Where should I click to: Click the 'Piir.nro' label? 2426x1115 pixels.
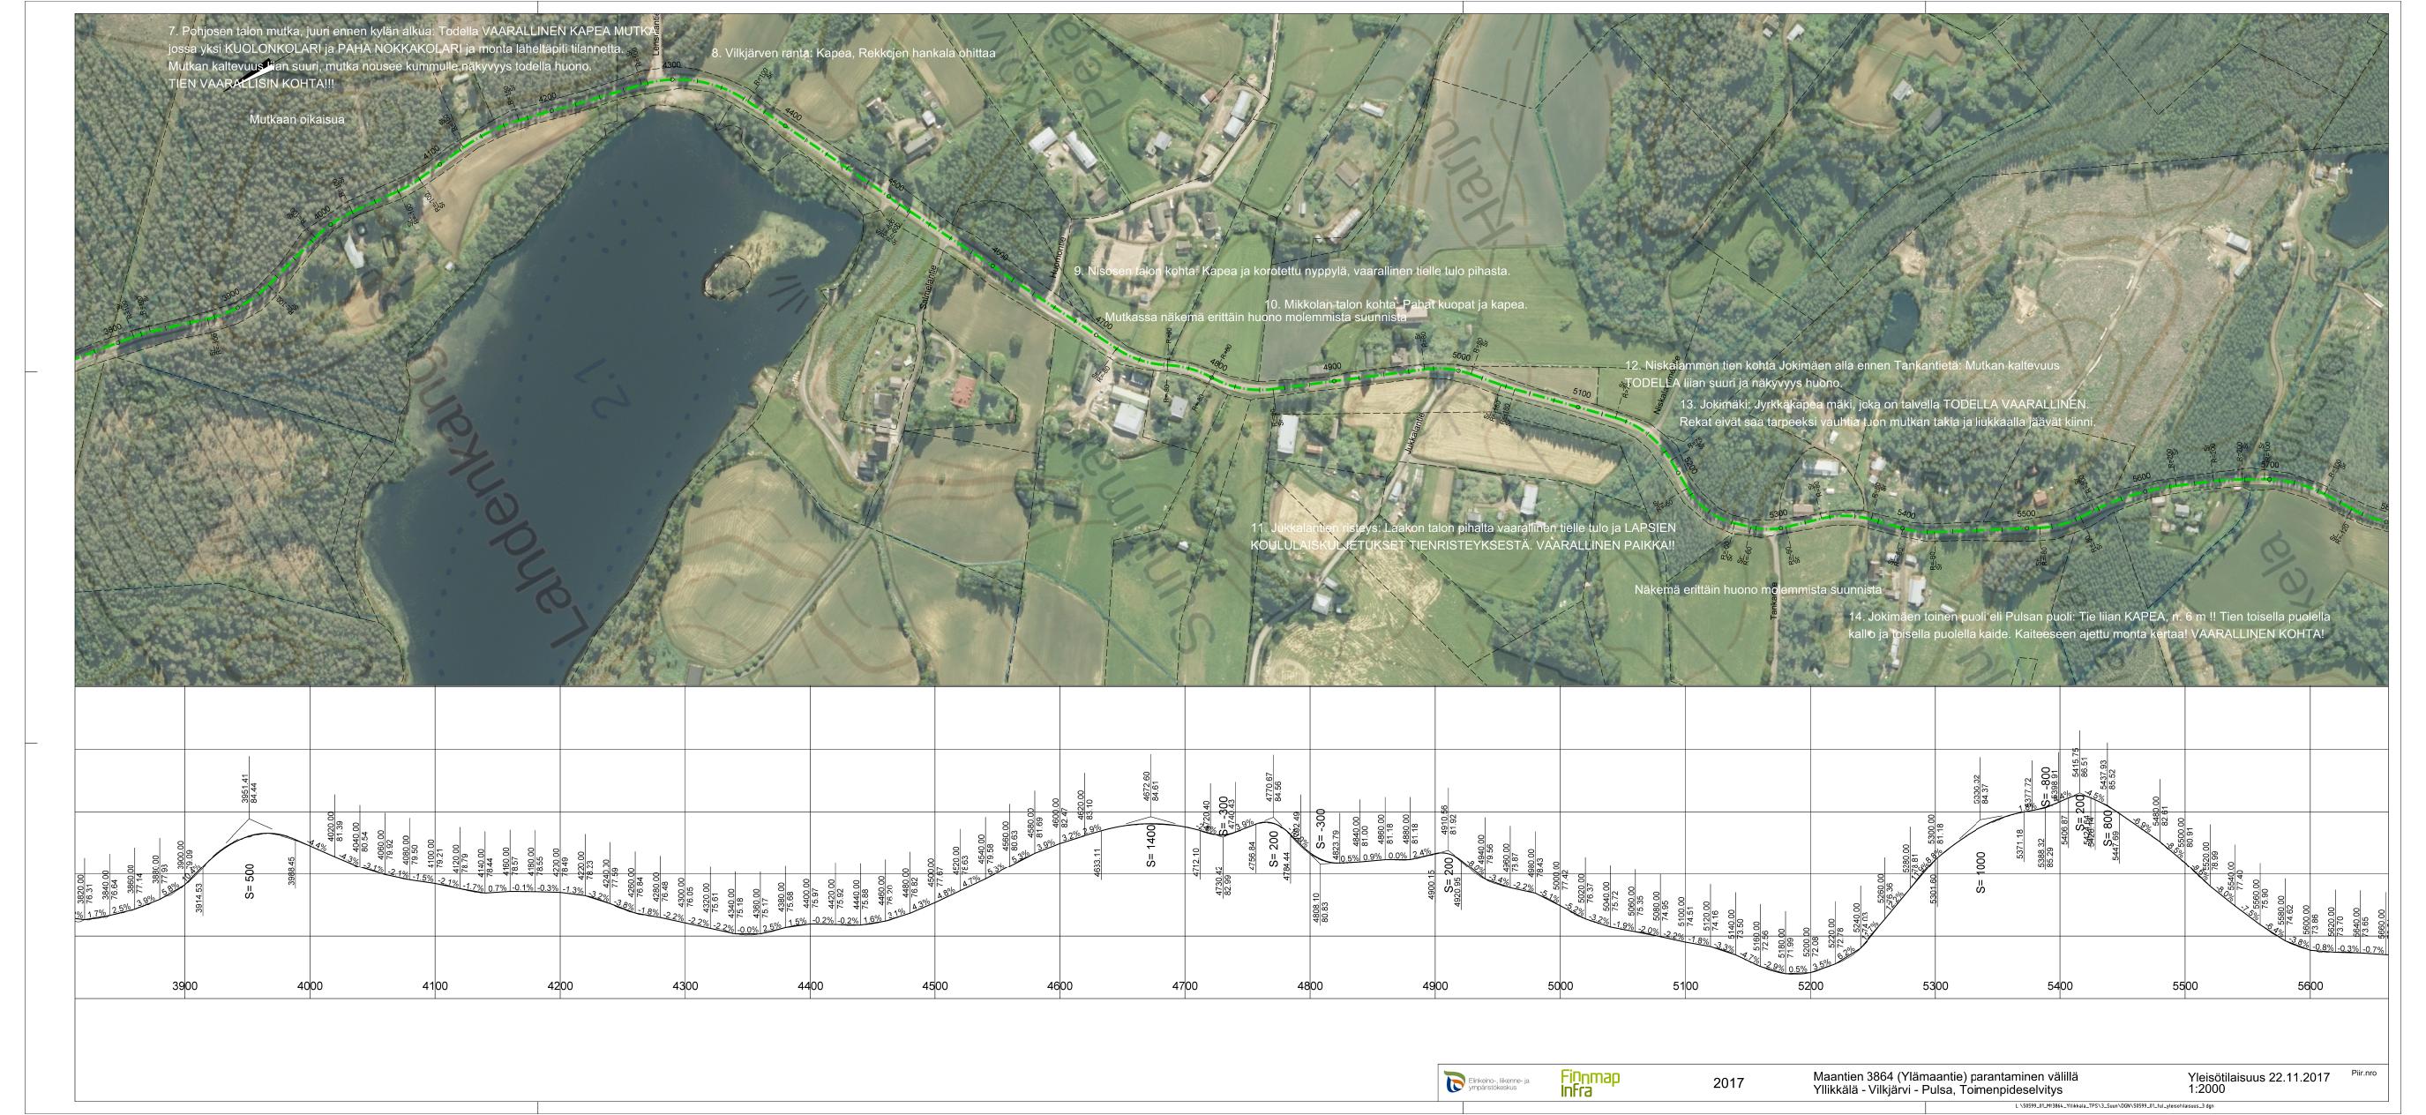tap(2364, 1073)
